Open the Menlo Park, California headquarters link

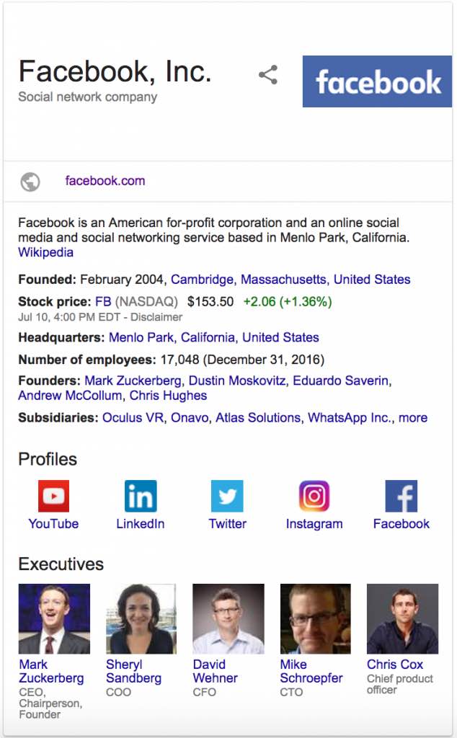(x=172, y=337)
